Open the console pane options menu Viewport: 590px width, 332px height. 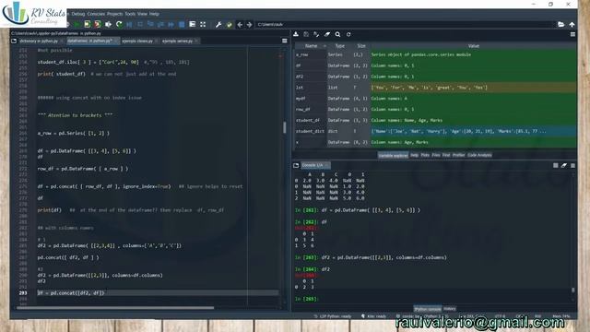tap(572, 165)
